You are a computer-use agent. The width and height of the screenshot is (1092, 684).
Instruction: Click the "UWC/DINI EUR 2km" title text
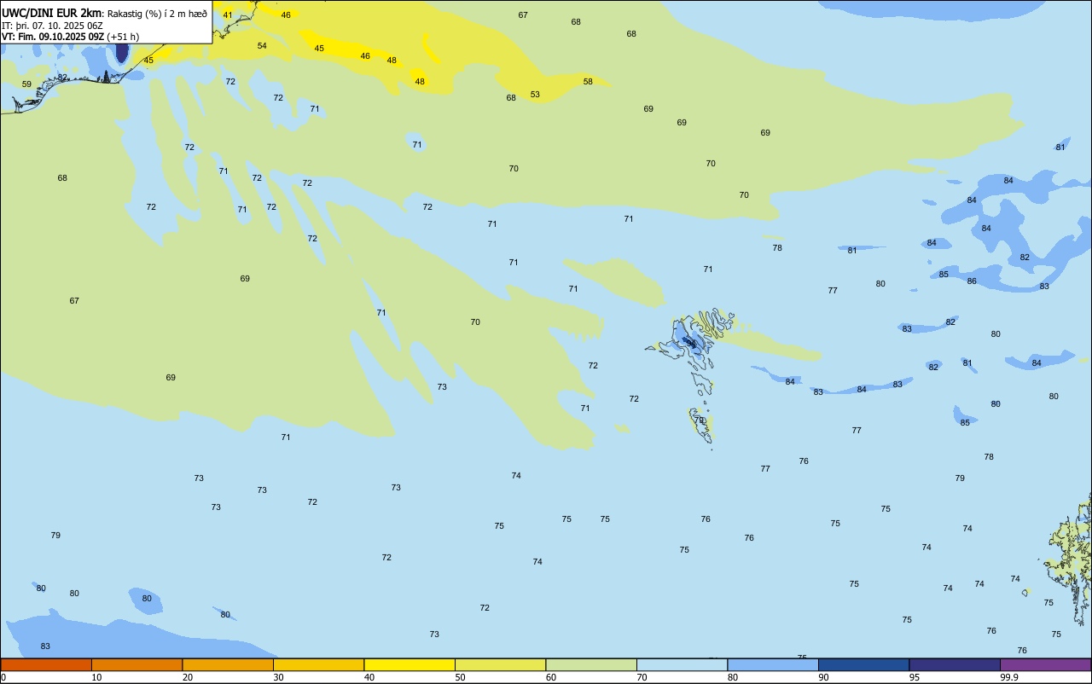tap(51, 13)
